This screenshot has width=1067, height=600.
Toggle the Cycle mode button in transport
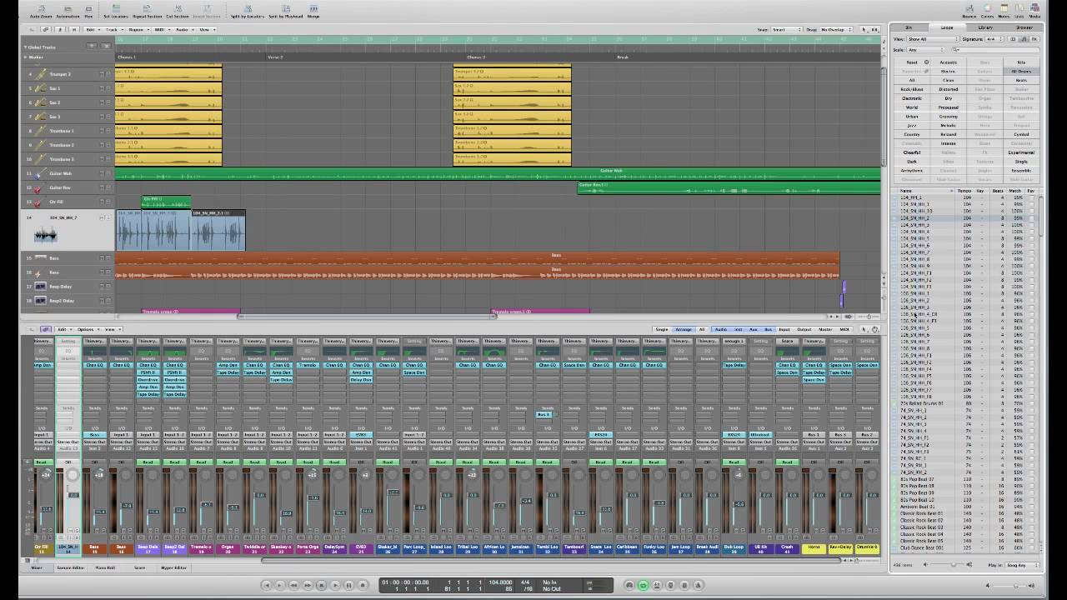click(643, 585)
